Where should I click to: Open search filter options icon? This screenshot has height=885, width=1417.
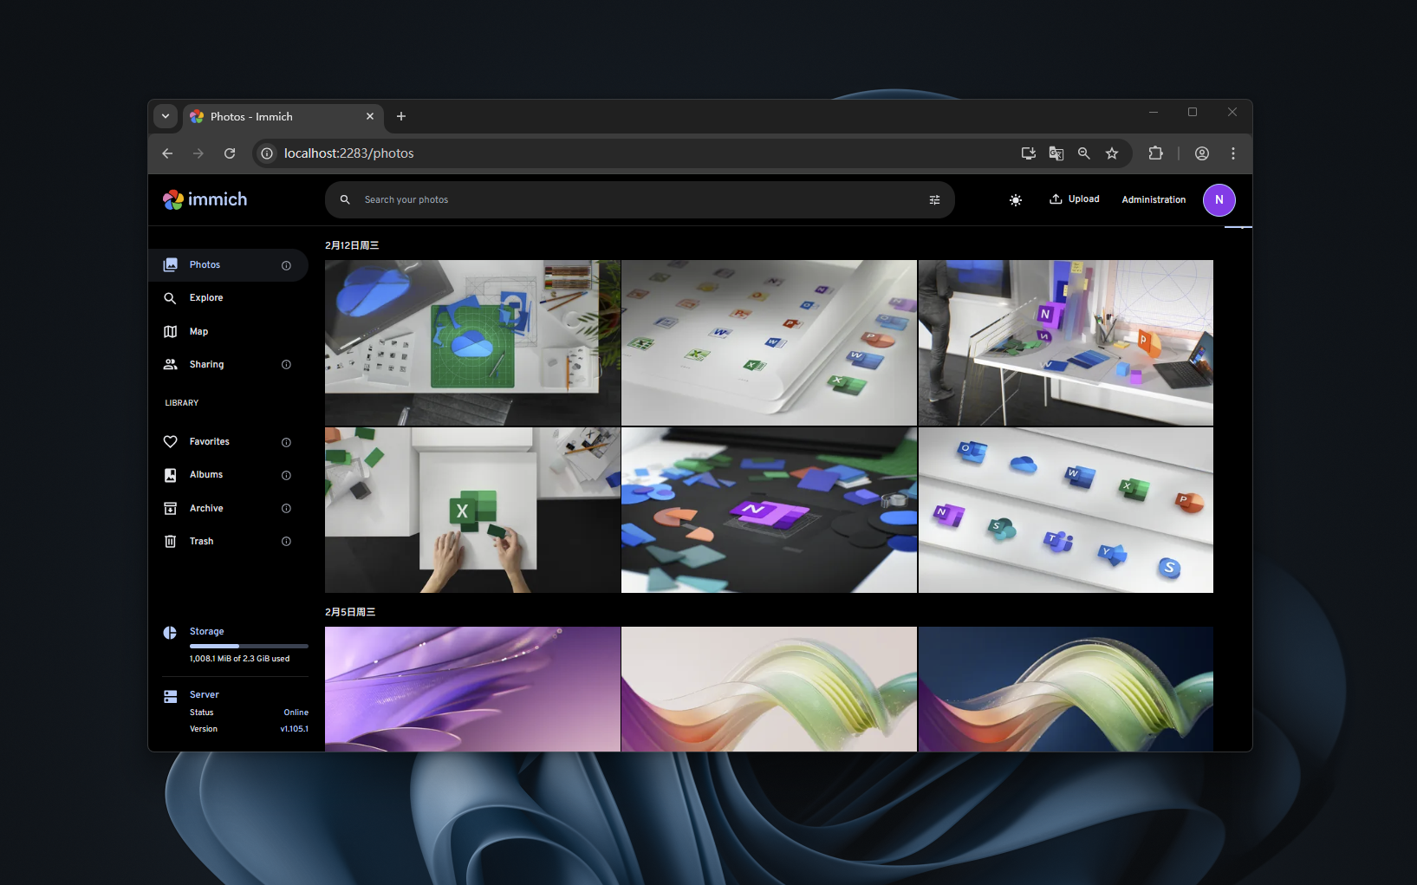tap(934, 199)
